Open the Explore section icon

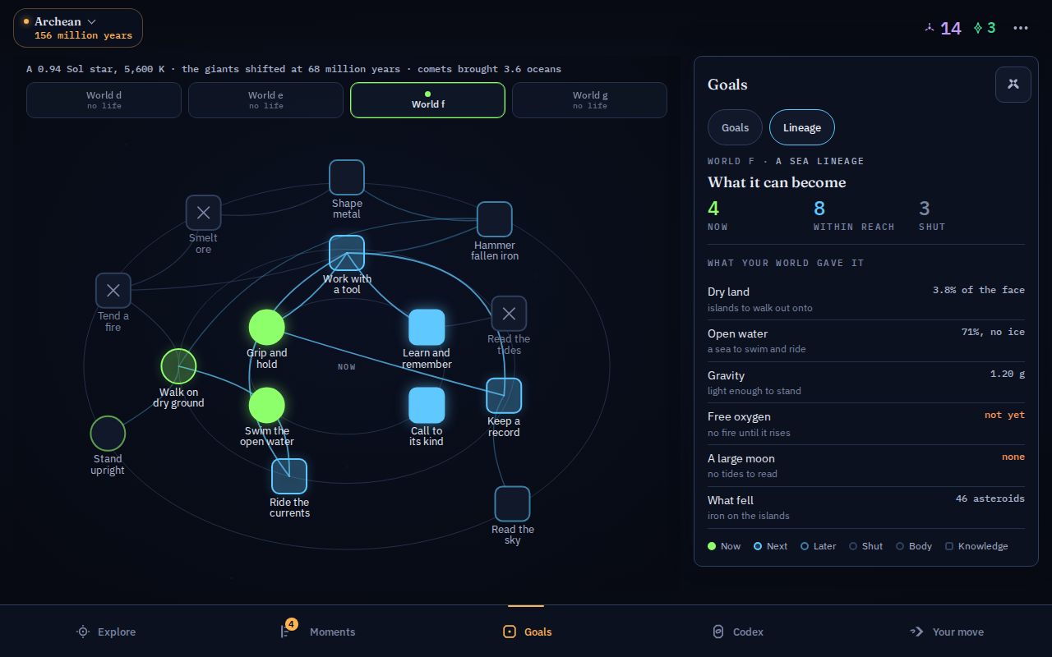click(82, 632)
